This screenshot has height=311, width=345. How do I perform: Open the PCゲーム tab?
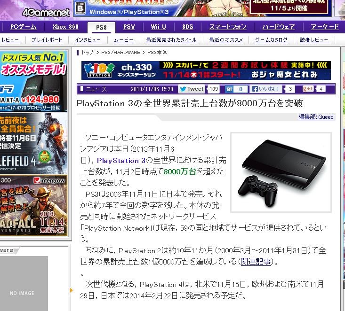click(x=24, y=27)
